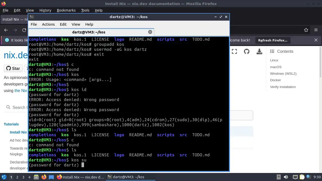This screenshot has width=322, height=181.
Task: Launch file manager from panel
Action: (36, 177)
